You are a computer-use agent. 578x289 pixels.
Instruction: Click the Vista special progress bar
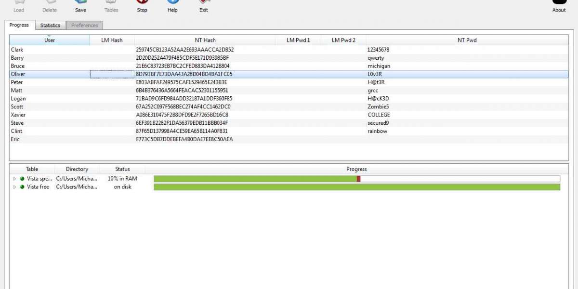point(356,179)
